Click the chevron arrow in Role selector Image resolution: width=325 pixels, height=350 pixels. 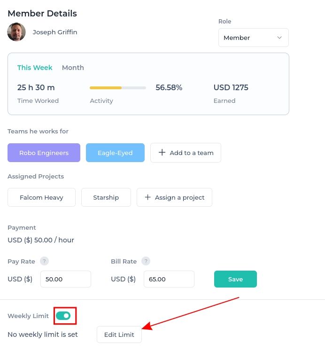tap(279, 38)
